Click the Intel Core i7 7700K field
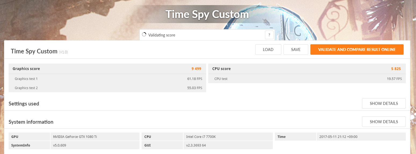 coord(201,137)
